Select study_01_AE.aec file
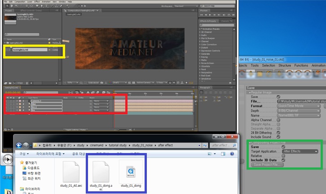326x194 pixels. (x=71, y=174)
